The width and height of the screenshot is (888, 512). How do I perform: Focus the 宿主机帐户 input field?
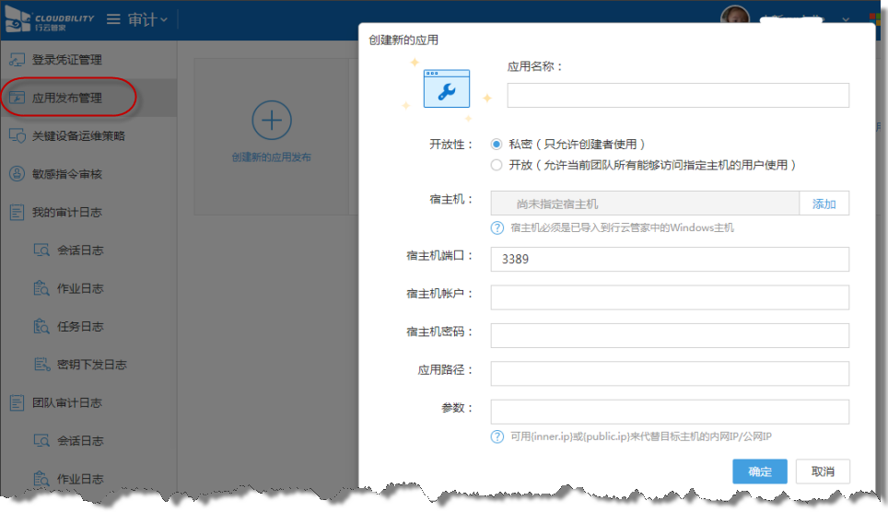670,297
